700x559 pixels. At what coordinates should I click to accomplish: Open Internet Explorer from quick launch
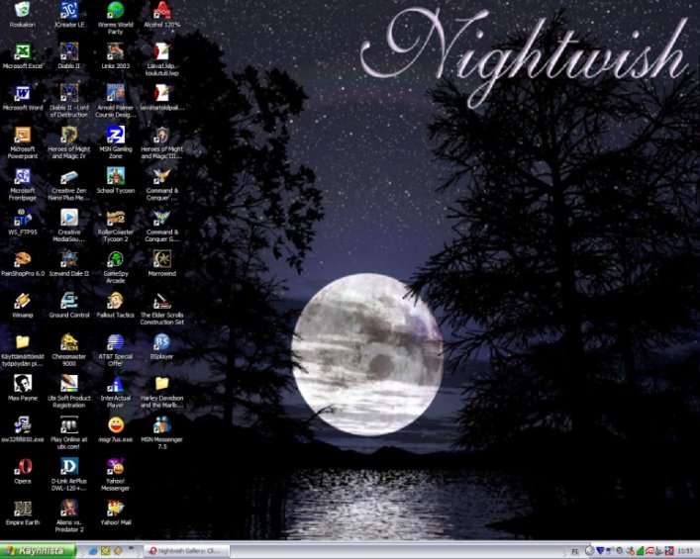point(93,551)
